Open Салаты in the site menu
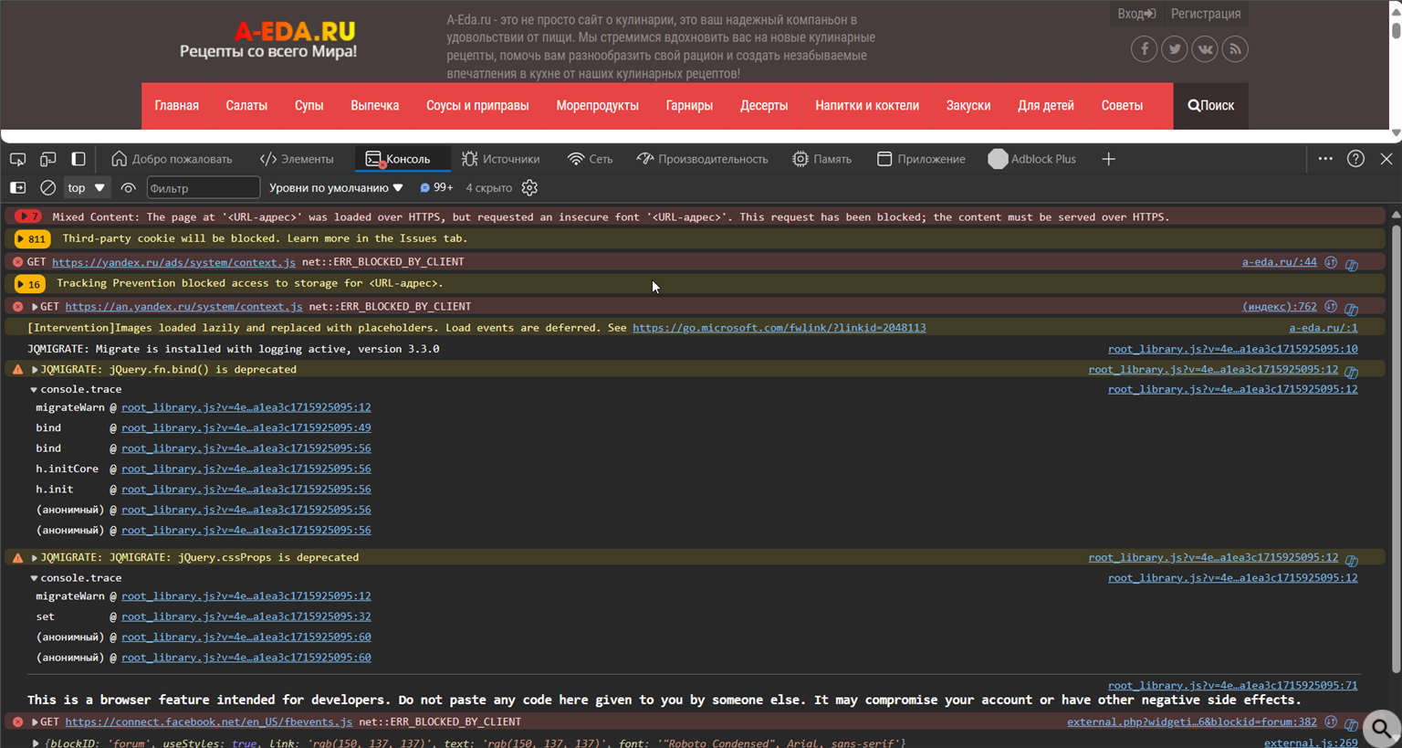 [x=246, y=106]
